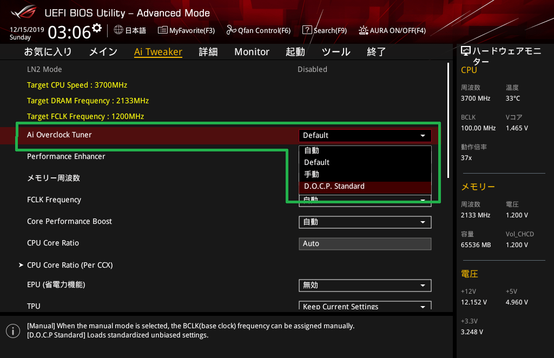The image size is (554, 358).
Task: Open the ツール tab
Action: click(x=335, y=52)
